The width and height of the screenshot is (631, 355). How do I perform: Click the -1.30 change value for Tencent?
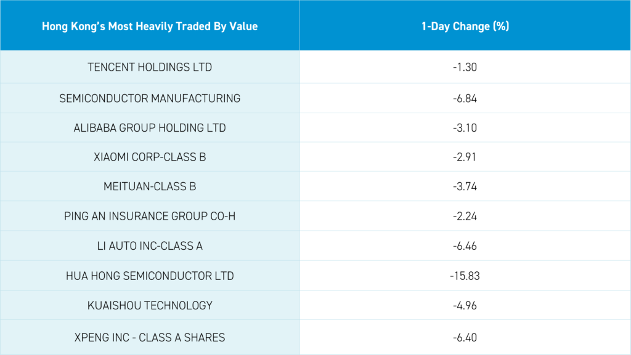pos(465,67)
